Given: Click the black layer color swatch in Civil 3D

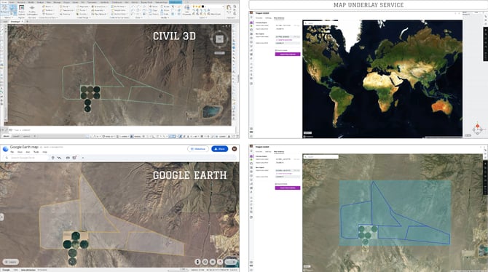Looking at the screenshot, I should [203, 7].
